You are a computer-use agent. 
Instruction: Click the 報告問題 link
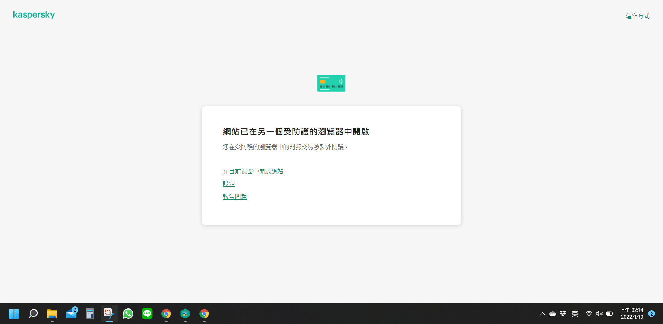235,196
